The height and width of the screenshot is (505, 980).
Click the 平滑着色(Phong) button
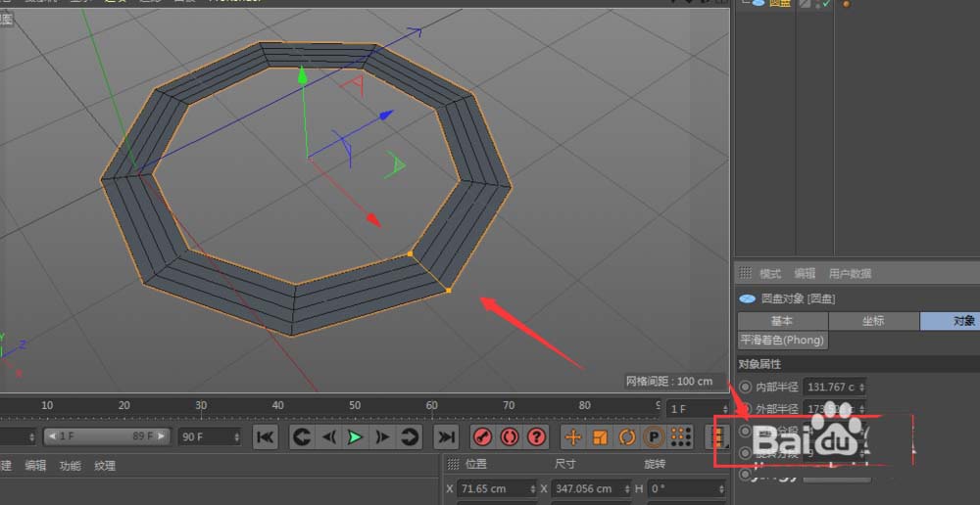click(x=782, y=341)
